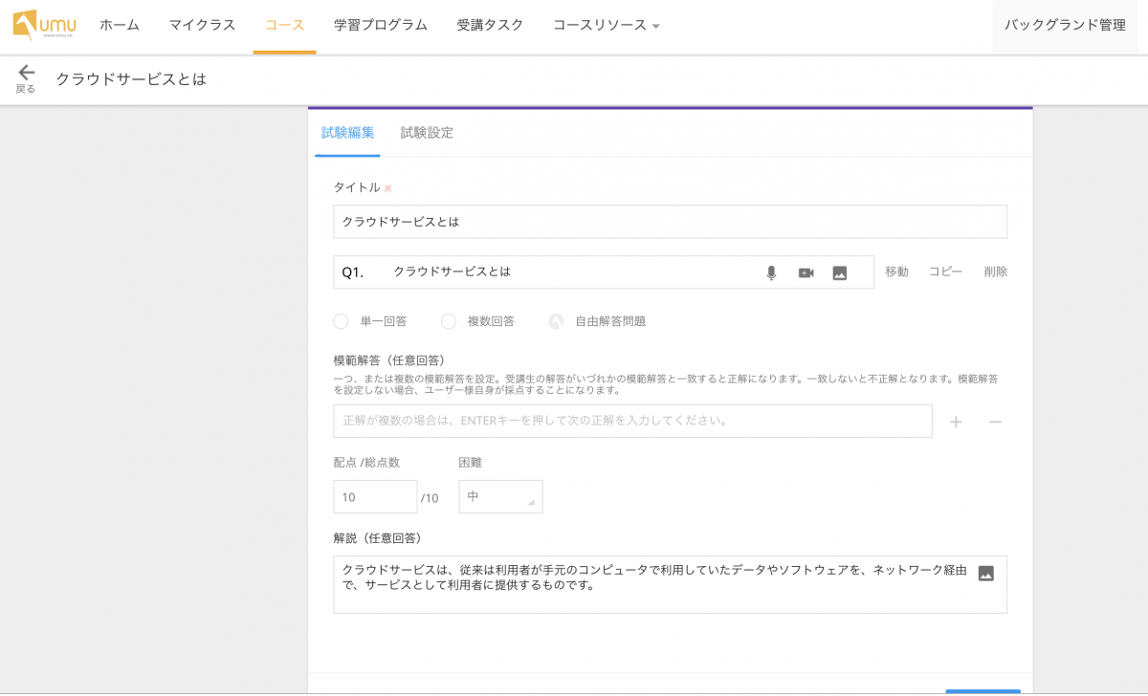Click the microphone icon in question Q1

771,272
